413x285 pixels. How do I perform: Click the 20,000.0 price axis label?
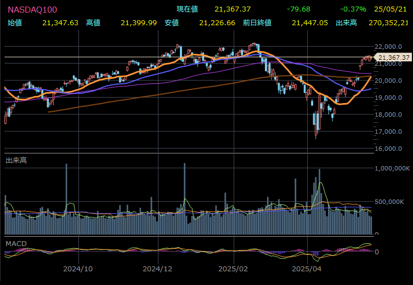point(388,81)
